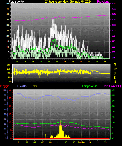Click the 'Solar' legend label

(x=34, y=86)
